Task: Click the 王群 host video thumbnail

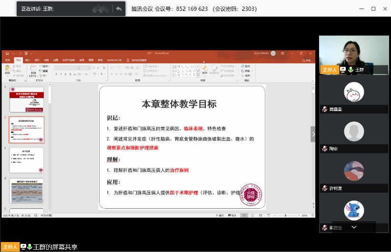Action: click(353, 55)
